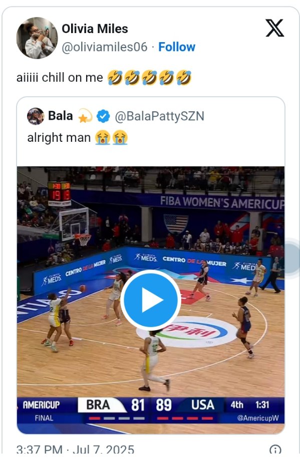Play the embedded basketball video

click(150, 300)
